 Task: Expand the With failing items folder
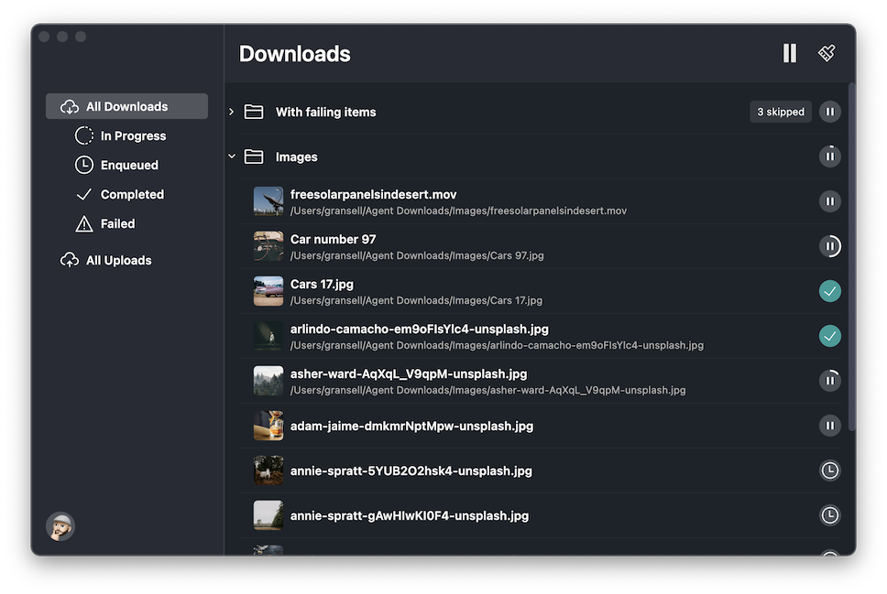231,112
